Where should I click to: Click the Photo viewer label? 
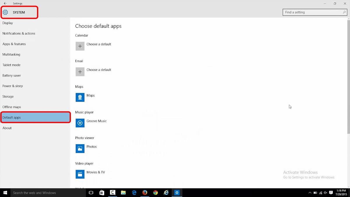click(85, 138)
